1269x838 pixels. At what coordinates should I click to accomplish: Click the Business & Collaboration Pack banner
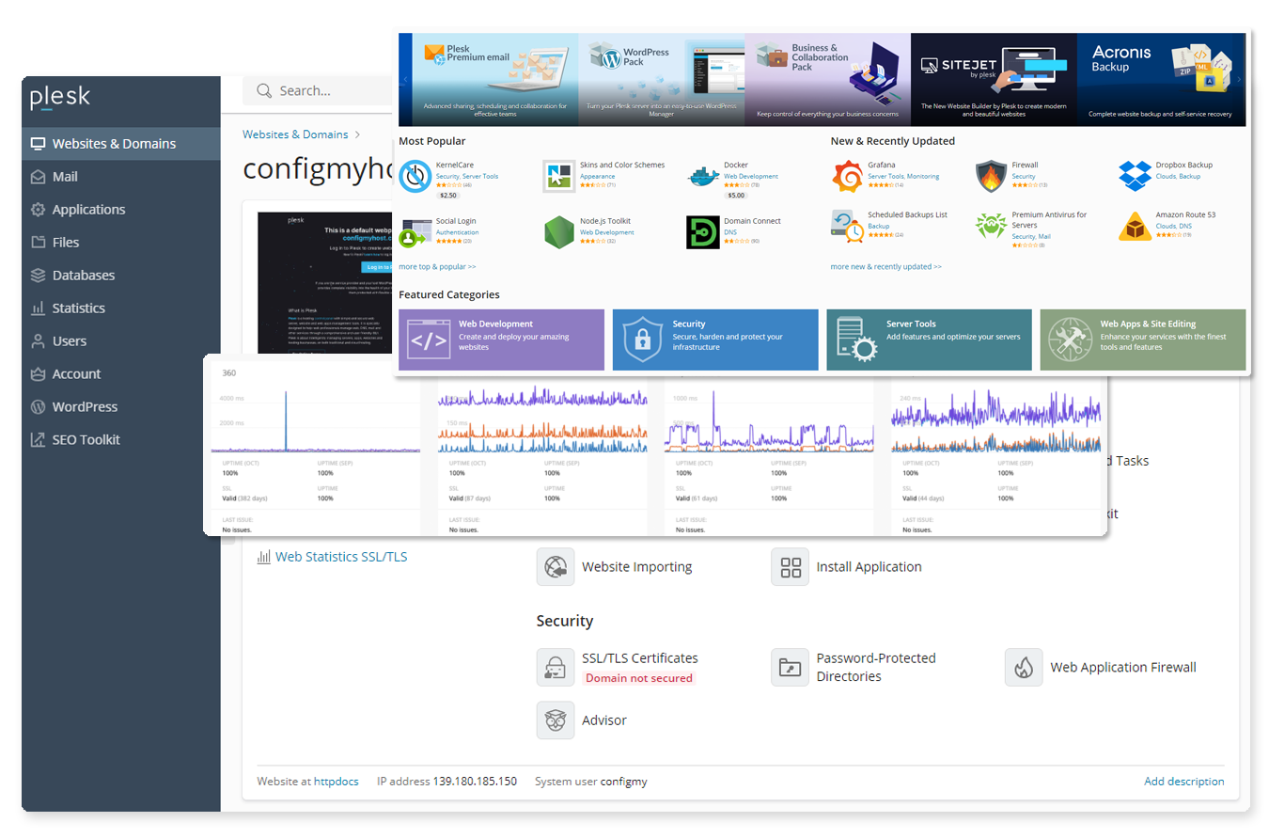827,79
